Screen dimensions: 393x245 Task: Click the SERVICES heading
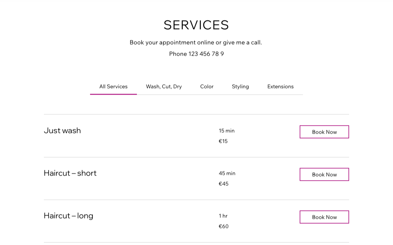[x=196, y=25]
